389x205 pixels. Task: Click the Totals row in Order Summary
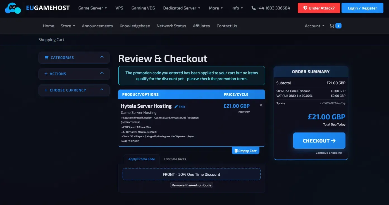click(311, 103)
